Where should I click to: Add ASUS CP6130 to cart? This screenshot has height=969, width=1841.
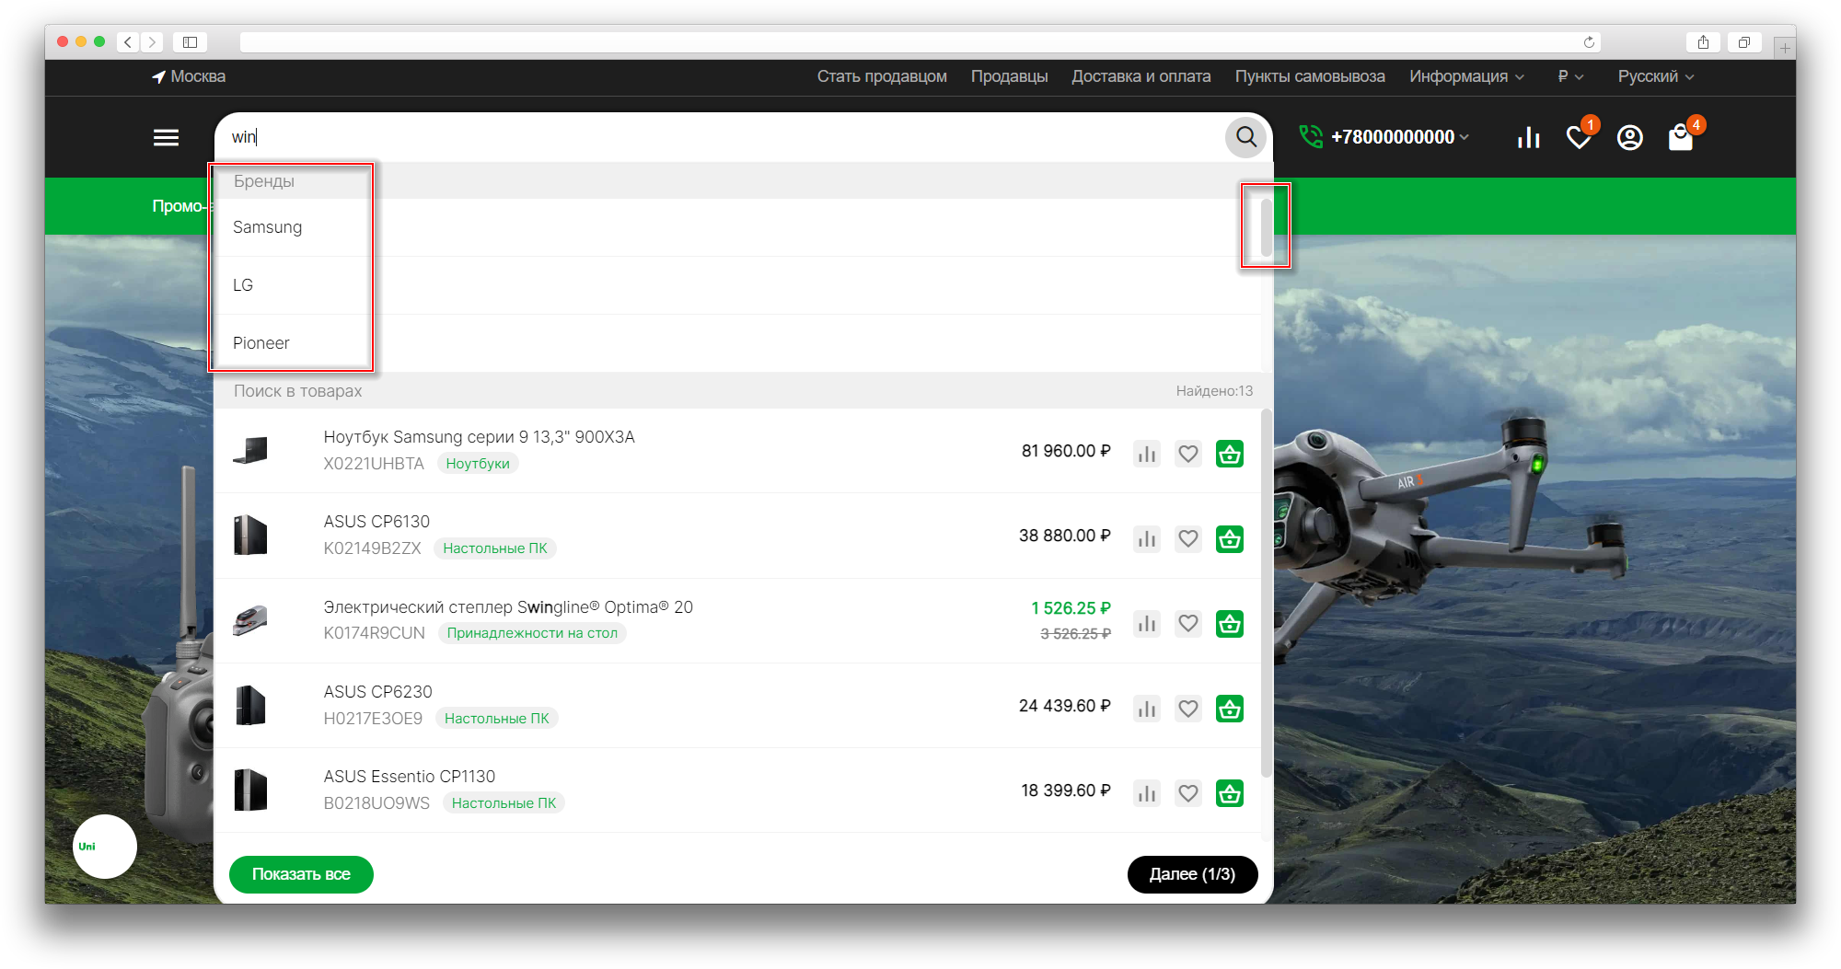[1229, 539]
